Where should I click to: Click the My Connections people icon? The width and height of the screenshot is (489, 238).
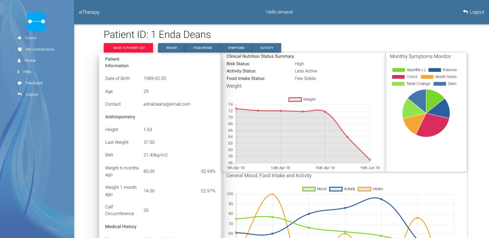(x=20, y=49)
